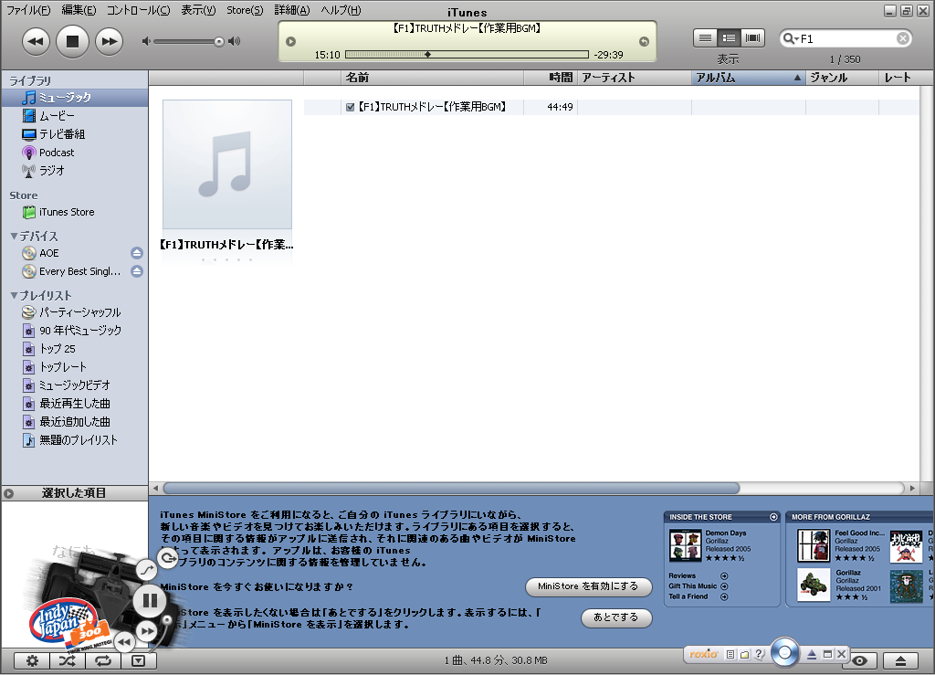Eject the AOE disc
Viewport: 935px width, 675px height.
(137, 253)
